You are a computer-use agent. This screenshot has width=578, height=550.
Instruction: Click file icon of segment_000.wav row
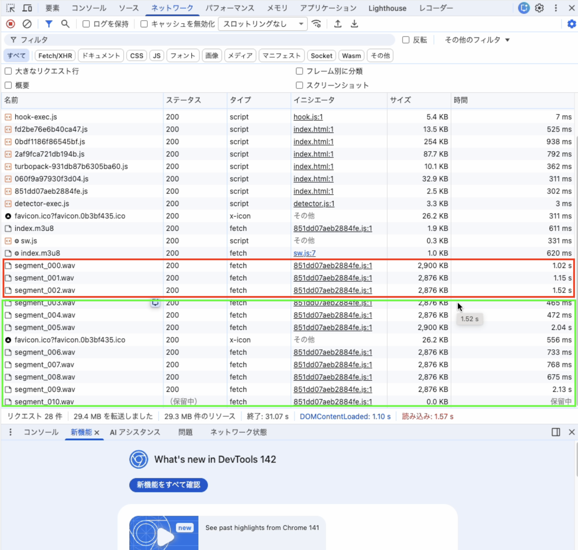8,266
